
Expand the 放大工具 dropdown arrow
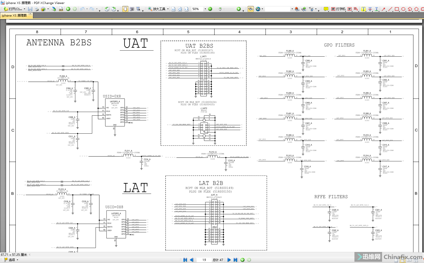pyautogui.click(x=168, y=9)
